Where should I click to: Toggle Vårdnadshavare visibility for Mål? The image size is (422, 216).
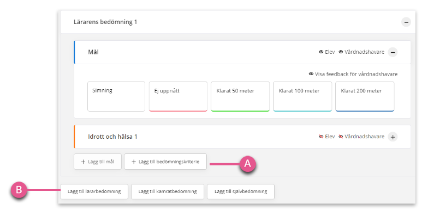click(361, 52)
